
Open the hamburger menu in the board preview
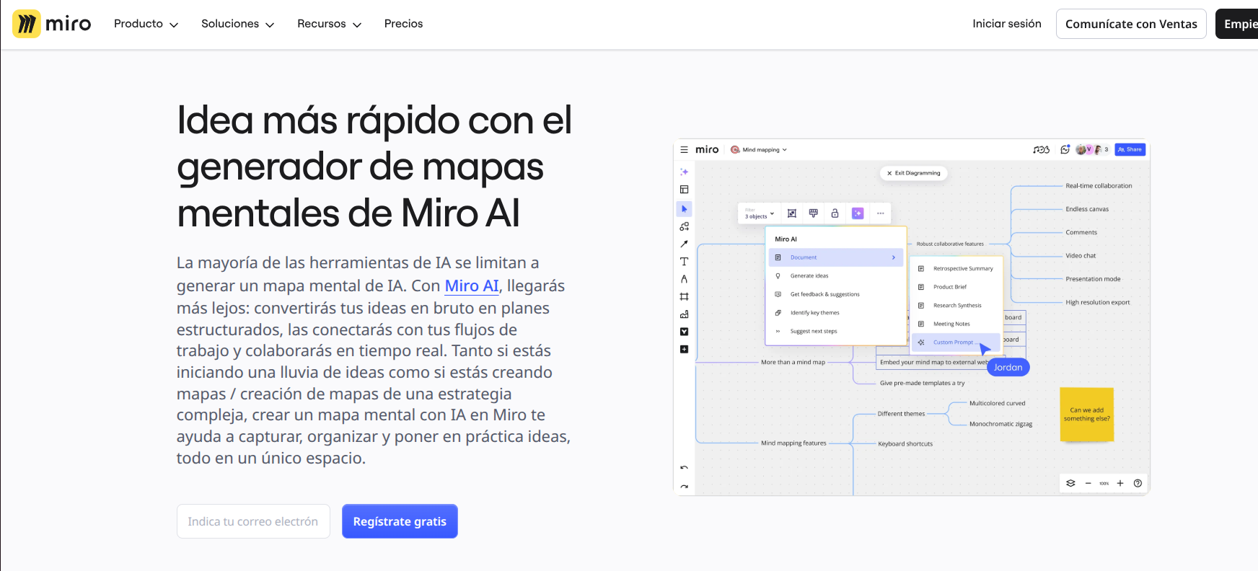coord(684,150)
